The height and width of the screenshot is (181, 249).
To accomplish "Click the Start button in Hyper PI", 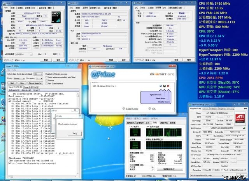I will [x=12, y=83].
